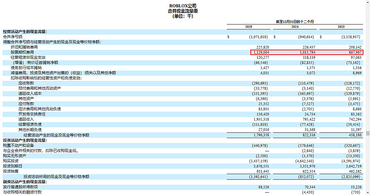Image resolution: width=370 pixels, height=195 pixels.
Task: Click the 截至12月31日的十二个月 column header
Action: [295, 21]
